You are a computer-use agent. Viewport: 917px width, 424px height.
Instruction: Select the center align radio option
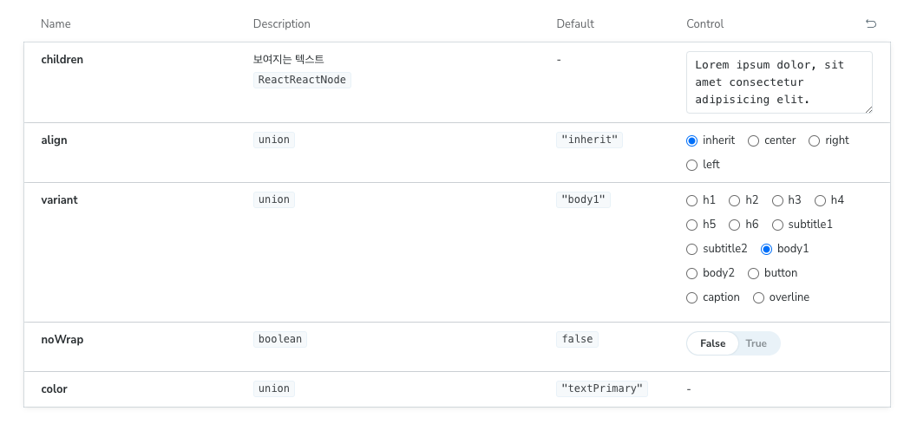click(753, 140)
